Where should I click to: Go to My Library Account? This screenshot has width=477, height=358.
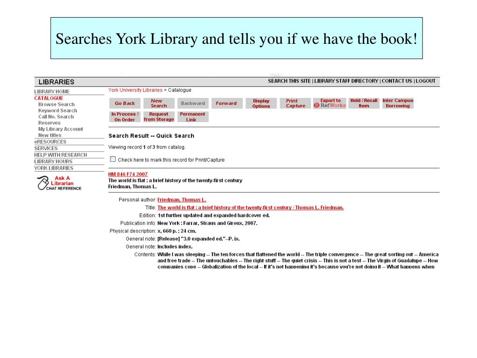tap(61, 129)
